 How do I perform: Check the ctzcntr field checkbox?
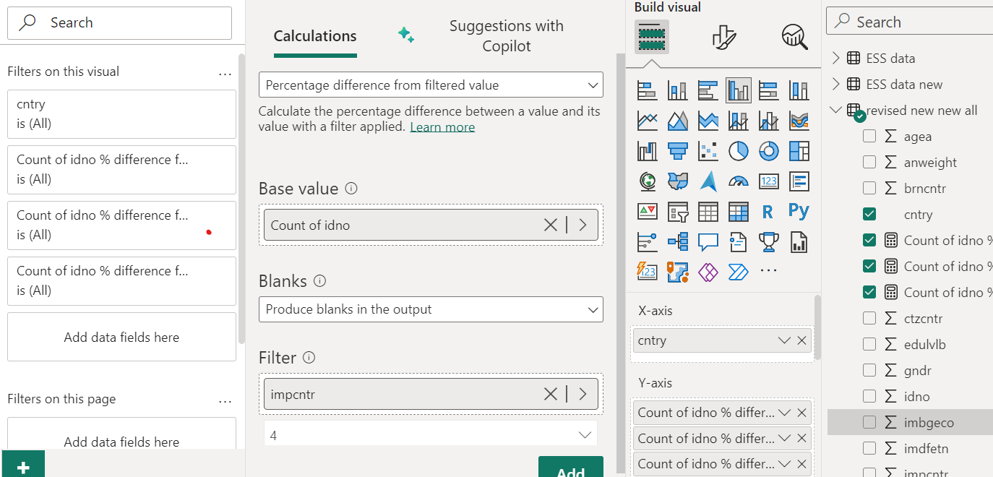869,318
